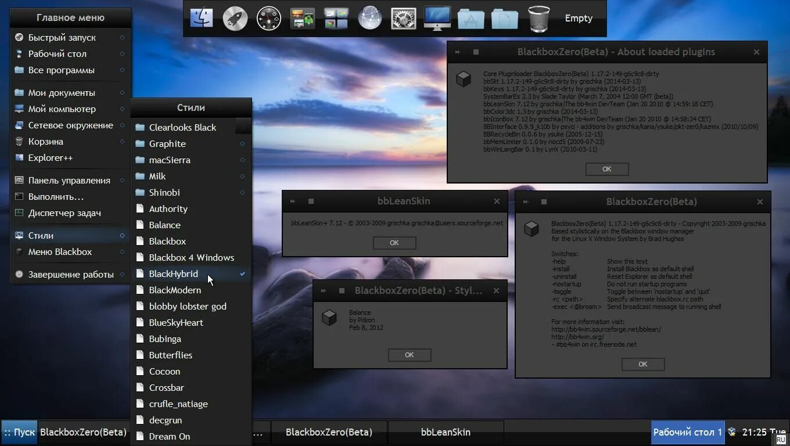Toggle the square button in About loaded plugins title
This screenshot has height=446, width=790.
pos(476,52)
